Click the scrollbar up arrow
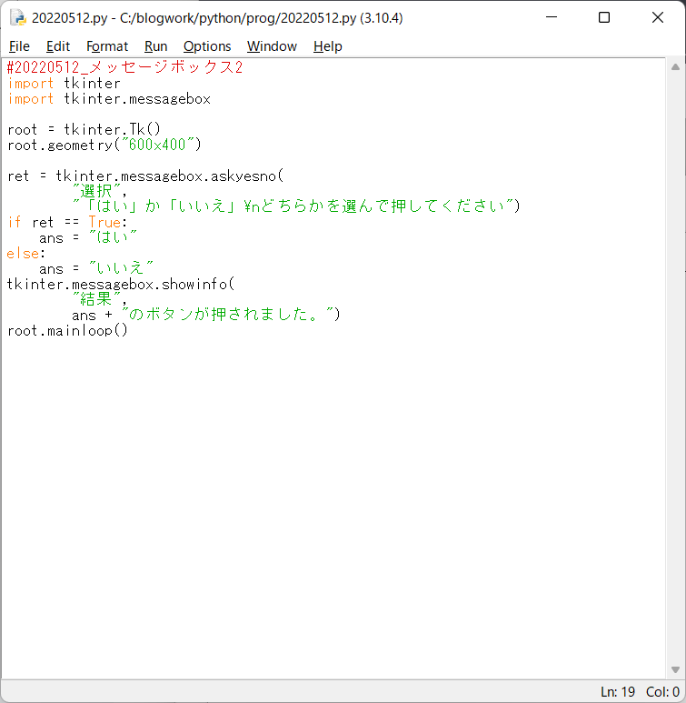Image resolution: width=686 pixels, height=703 pixels. click(675, 67)
